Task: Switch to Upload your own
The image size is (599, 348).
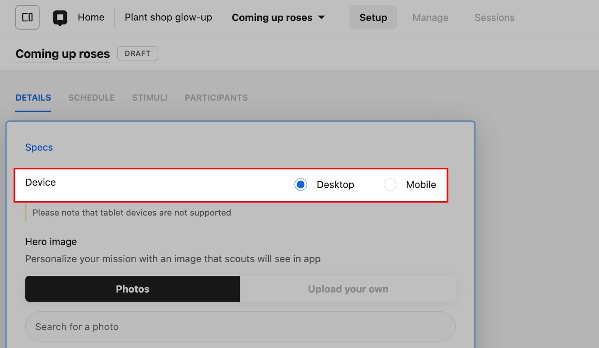Action: pyautogui.click(x=348, y=289)
